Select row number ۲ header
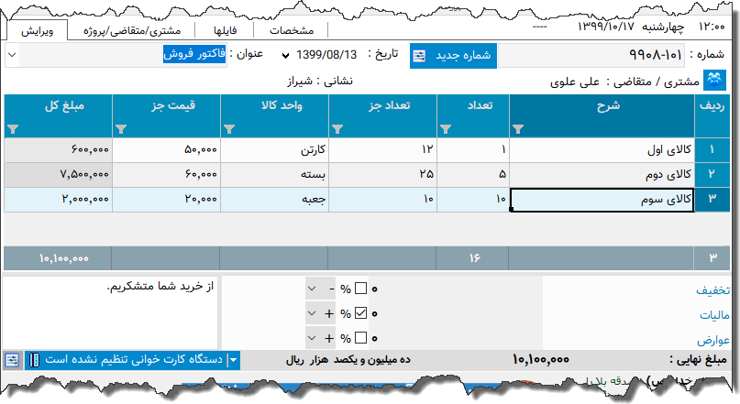The height and width of the screenshot is (404, 740). pyautogui.click(x=712, y=175)
